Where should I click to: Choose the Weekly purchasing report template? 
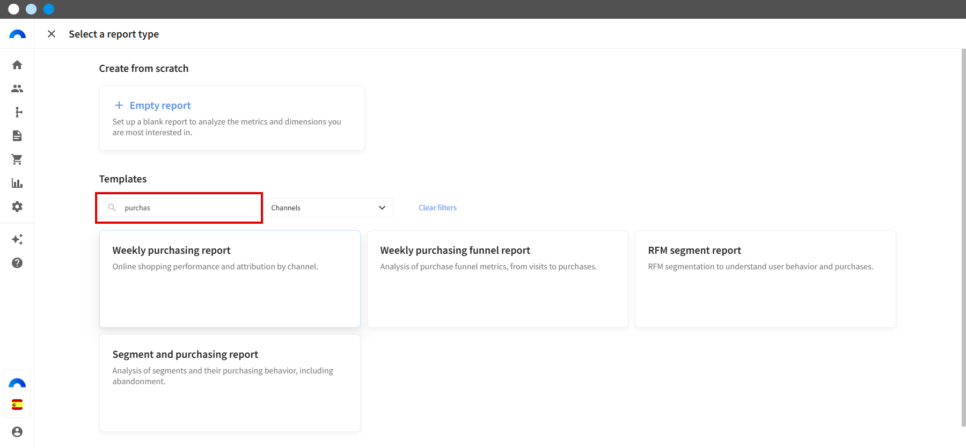(230, 279)
